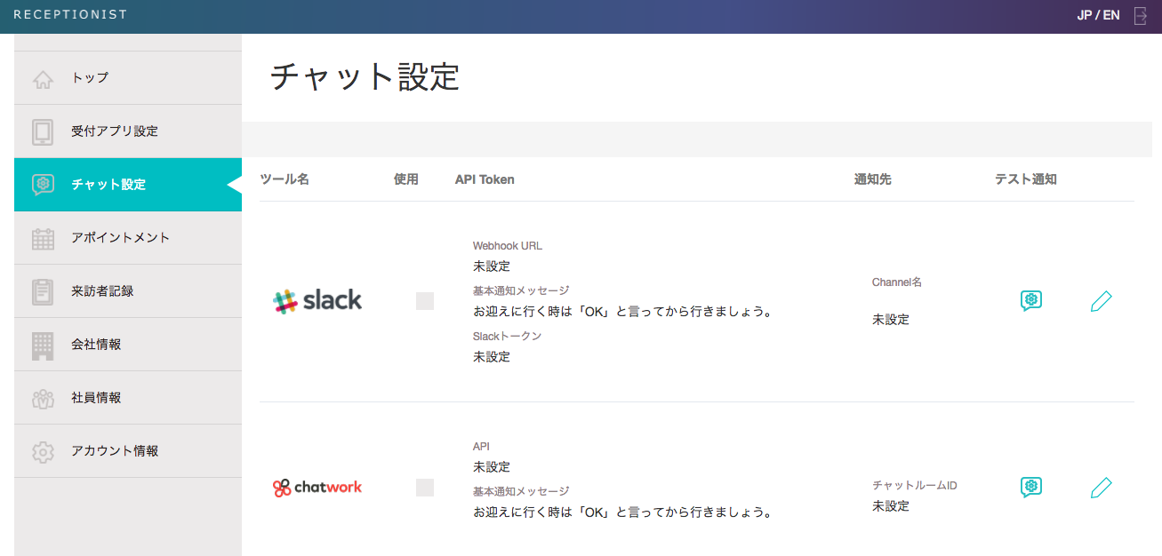Click the gear icon for アカウント情報
The height and width of the screenshot is (556, 1162).
[43, 451]
